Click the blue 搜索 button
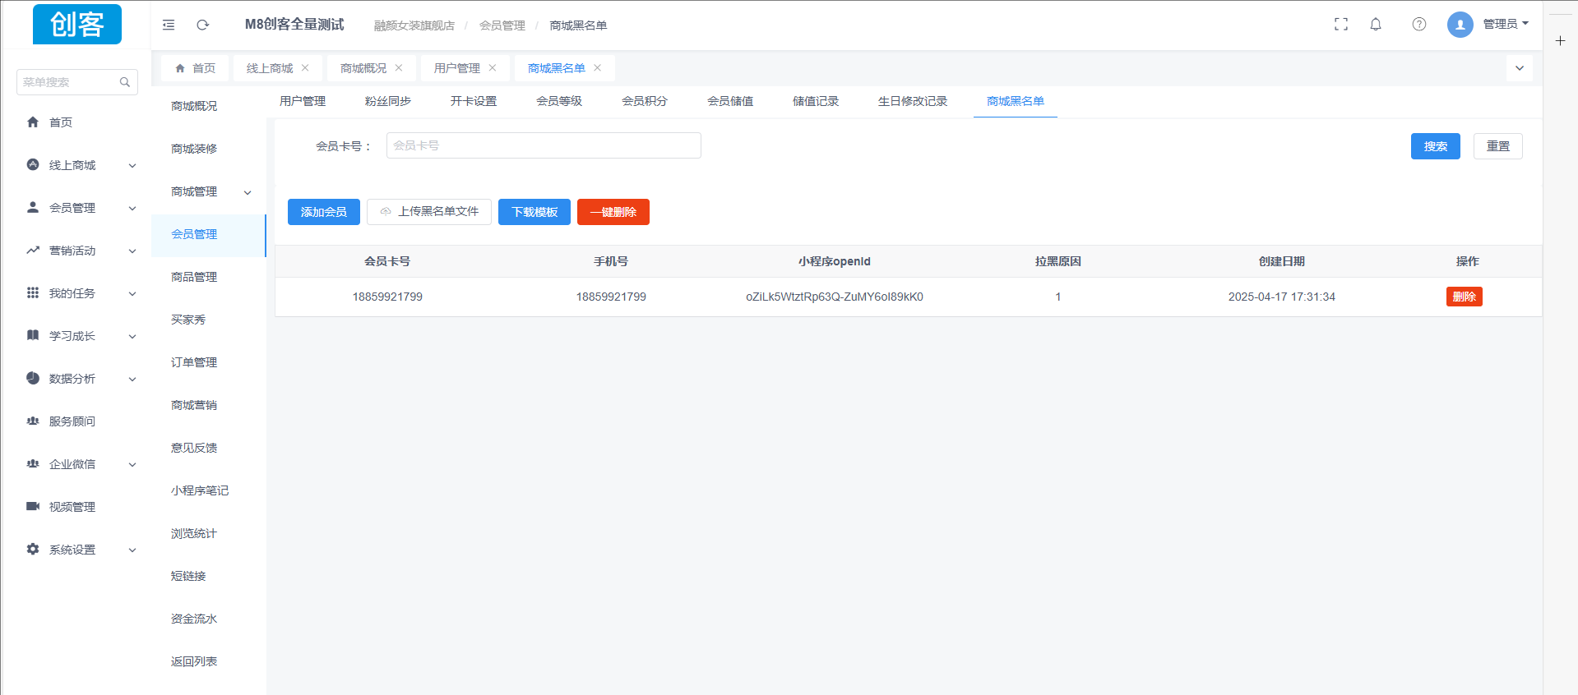The height and width of the screenshot is (695, 1578). [1436, 146]
